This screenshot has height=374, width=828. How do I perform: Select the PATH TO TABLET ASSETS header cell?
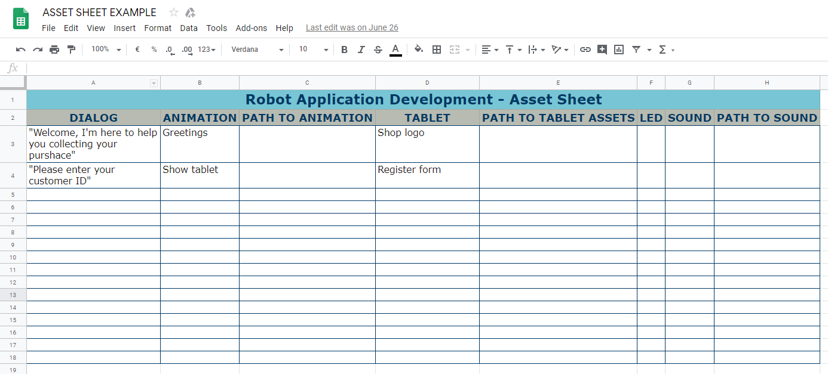click(558, 118)
